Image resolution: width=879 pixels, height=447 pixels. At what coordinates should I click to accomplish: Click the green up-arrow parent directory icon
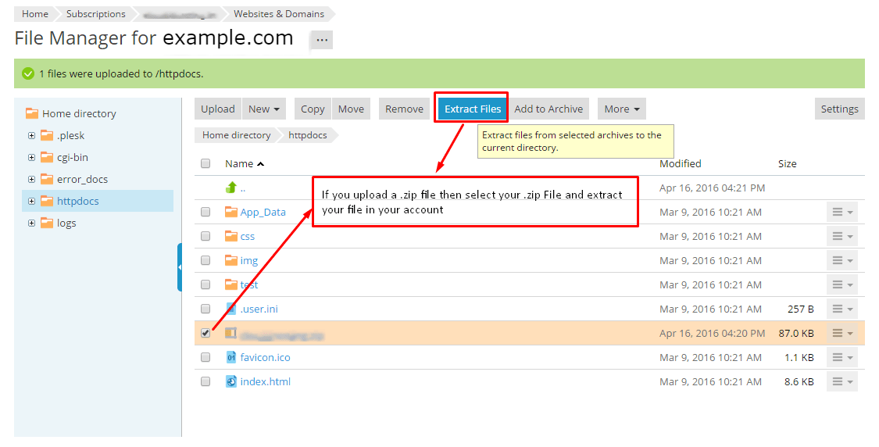(x=230, y=188)
